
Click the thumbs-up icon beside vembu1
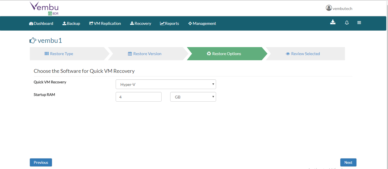(x=33, y=41)
